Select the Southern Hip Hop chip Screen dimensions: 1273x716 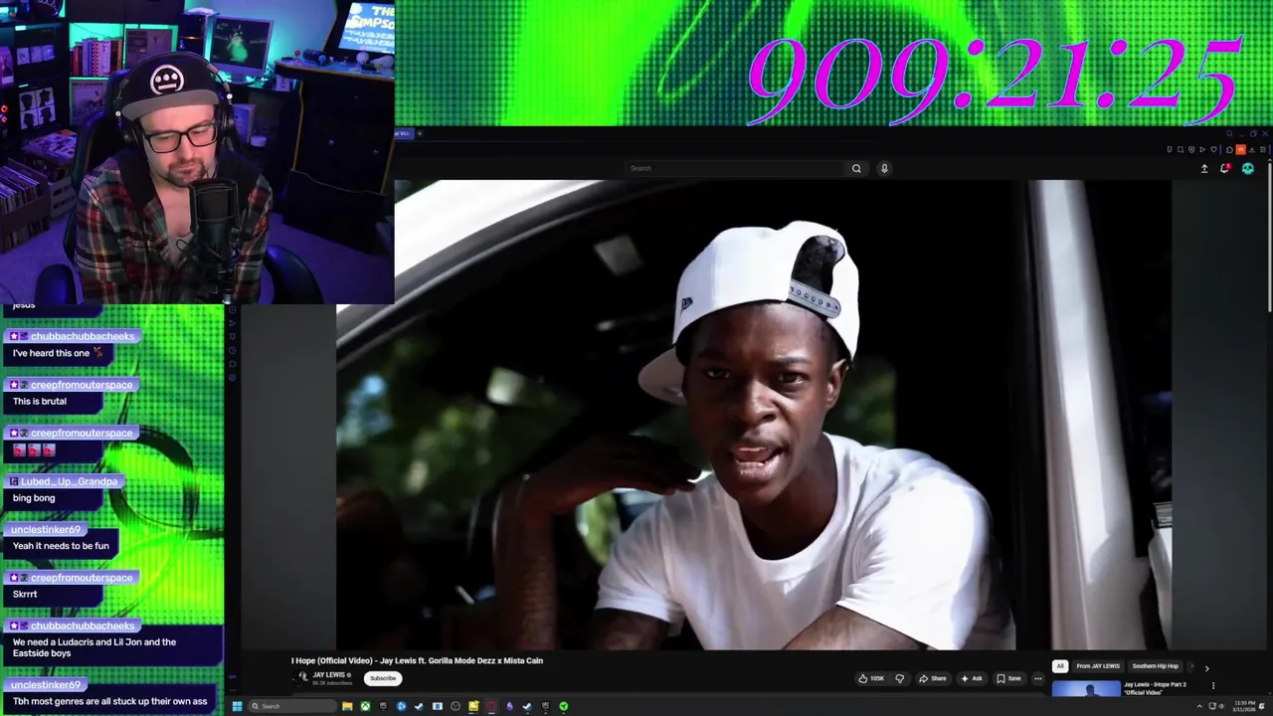1155,666
